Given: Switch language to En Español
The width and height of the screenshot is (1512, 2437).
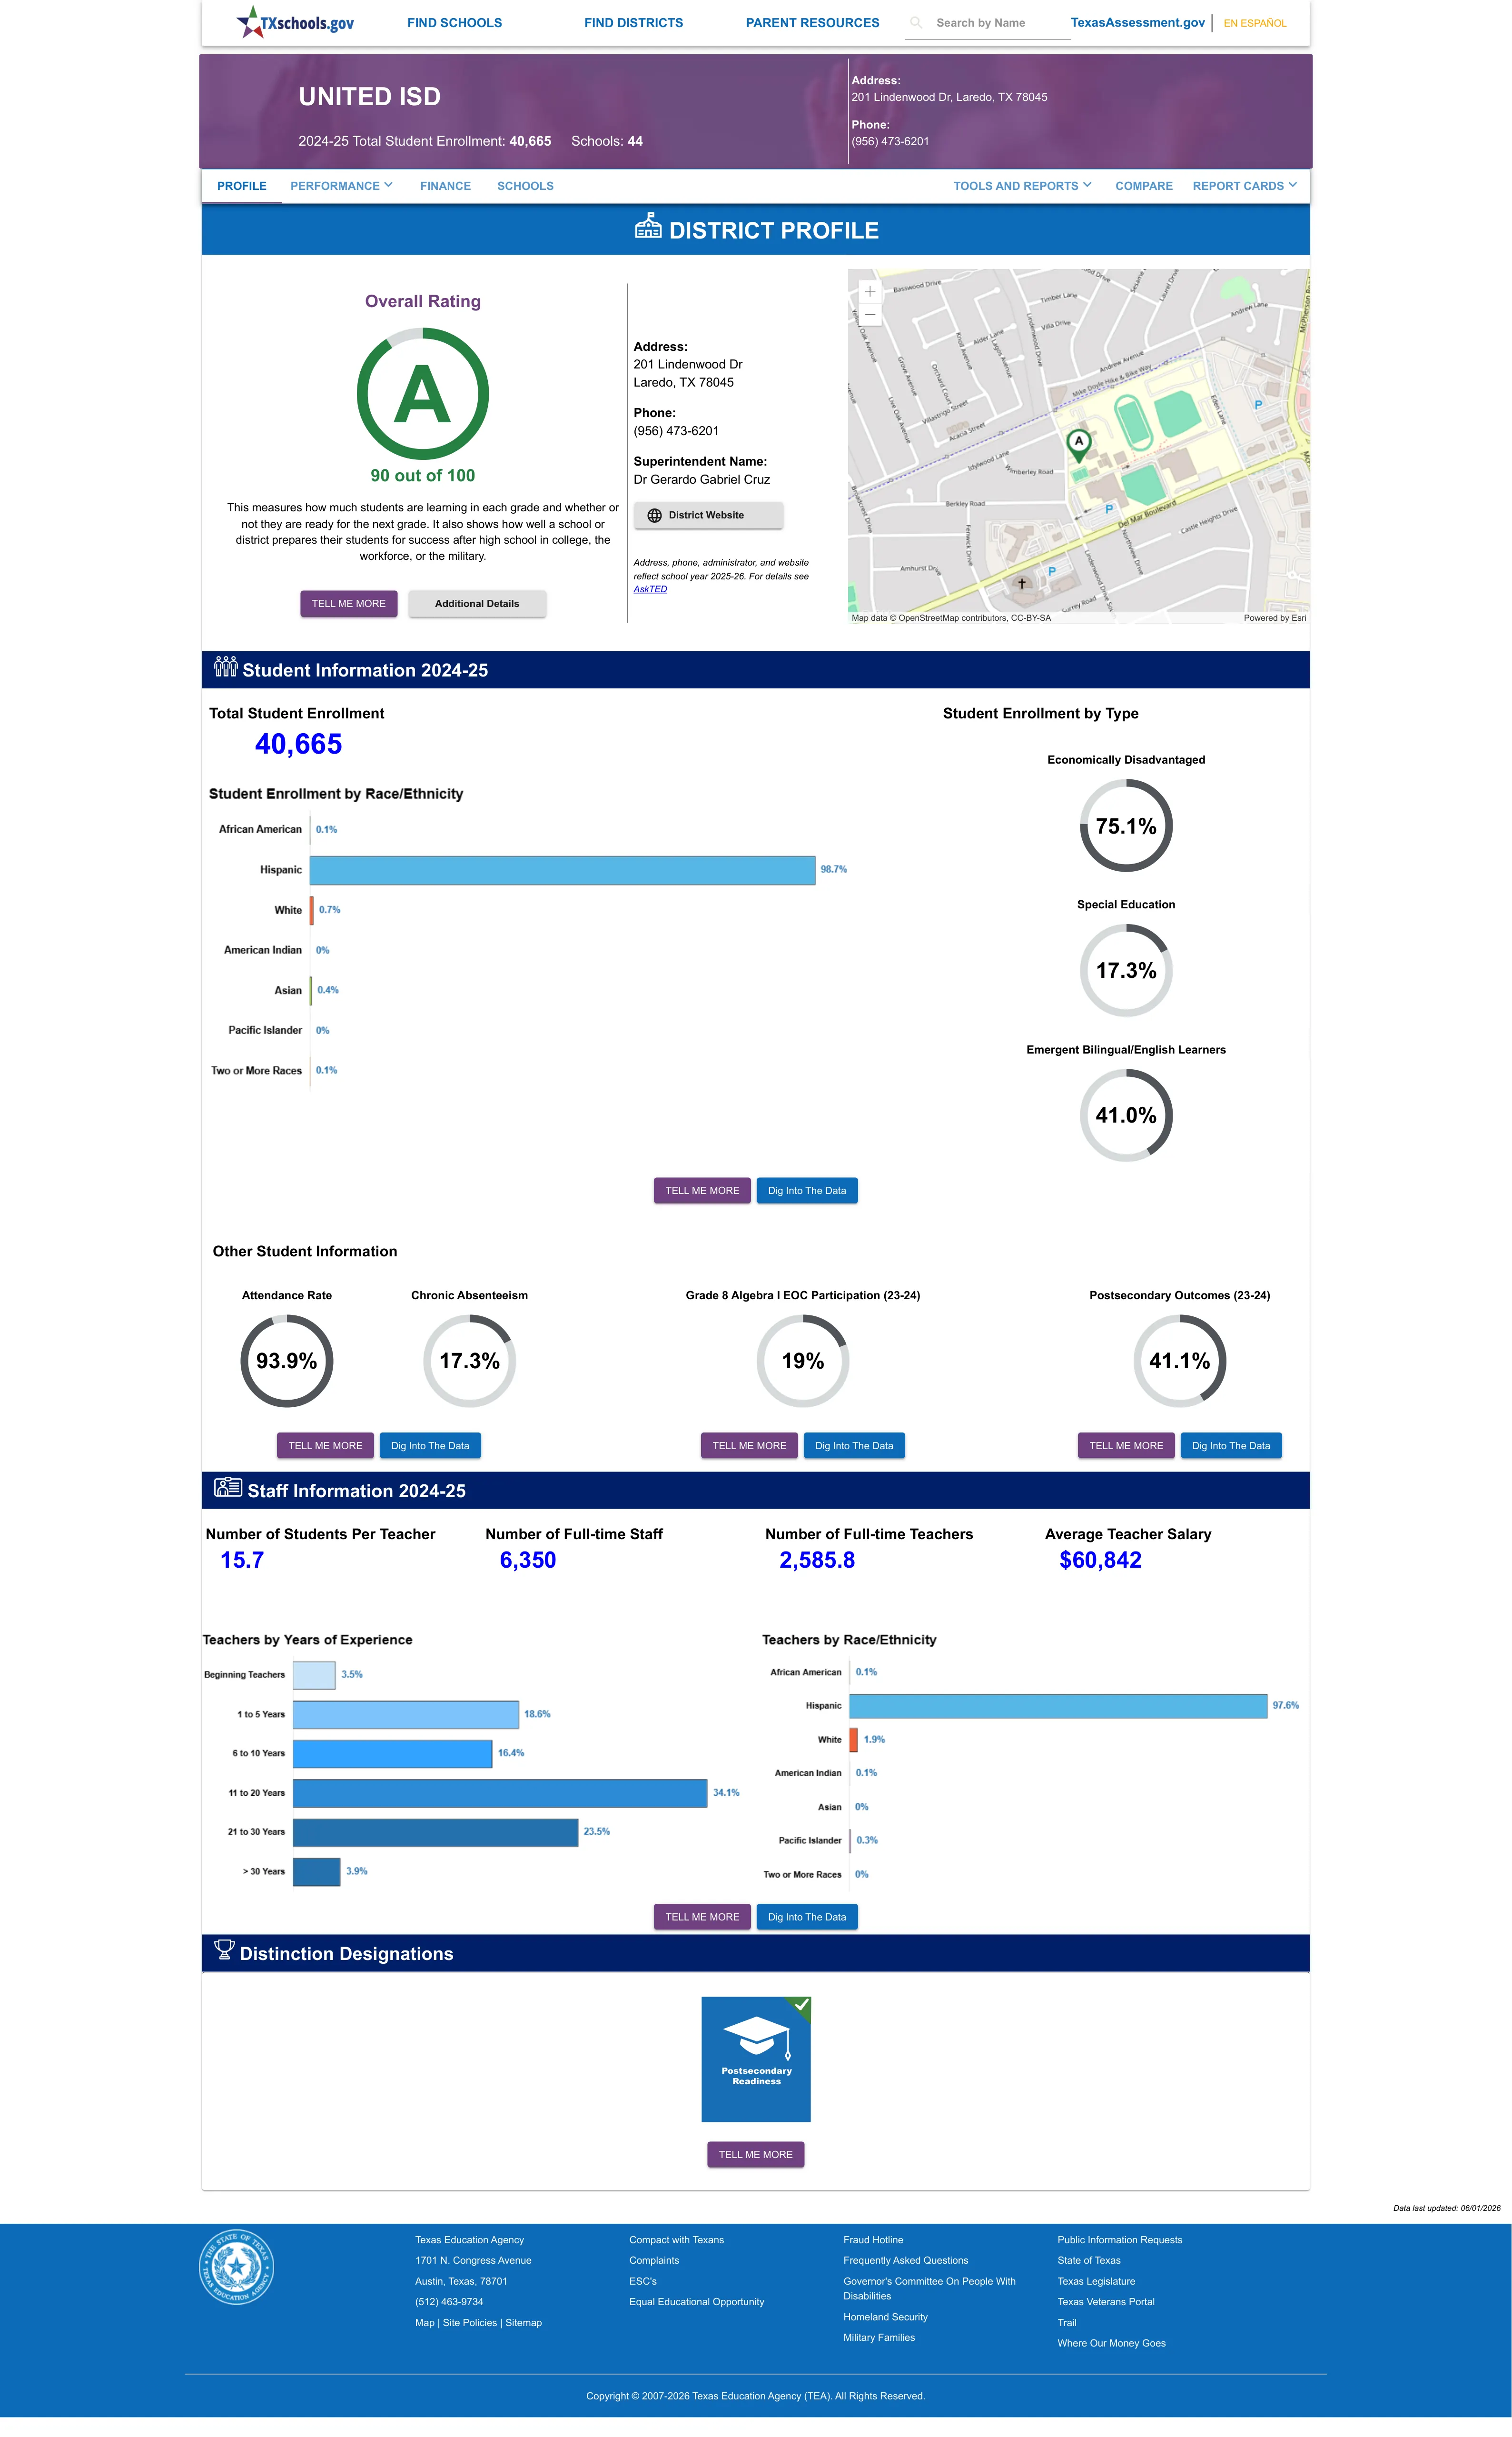Looking at the screenshot, I should pos(1255,23).
